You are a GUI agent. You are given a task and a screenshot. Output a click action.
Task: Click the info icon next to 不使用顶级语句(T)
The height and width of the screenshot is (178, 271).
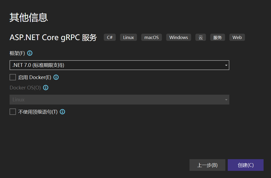tap(62, 112)
